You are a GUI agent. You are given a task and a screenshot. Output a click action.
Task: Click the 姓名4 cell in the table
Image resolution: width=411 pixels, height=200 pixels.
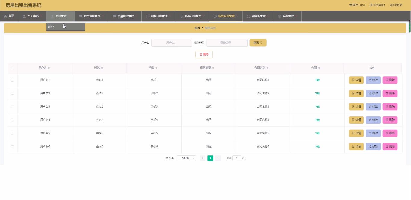(100, 120)
